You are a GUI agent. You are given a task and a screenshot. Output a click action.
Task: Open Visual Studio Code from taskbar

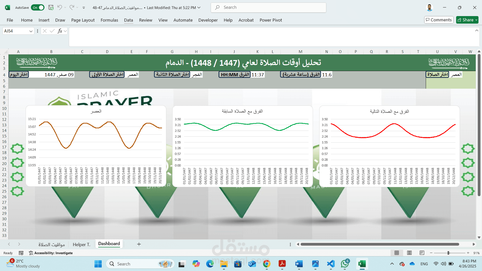(x=331, y=264)
